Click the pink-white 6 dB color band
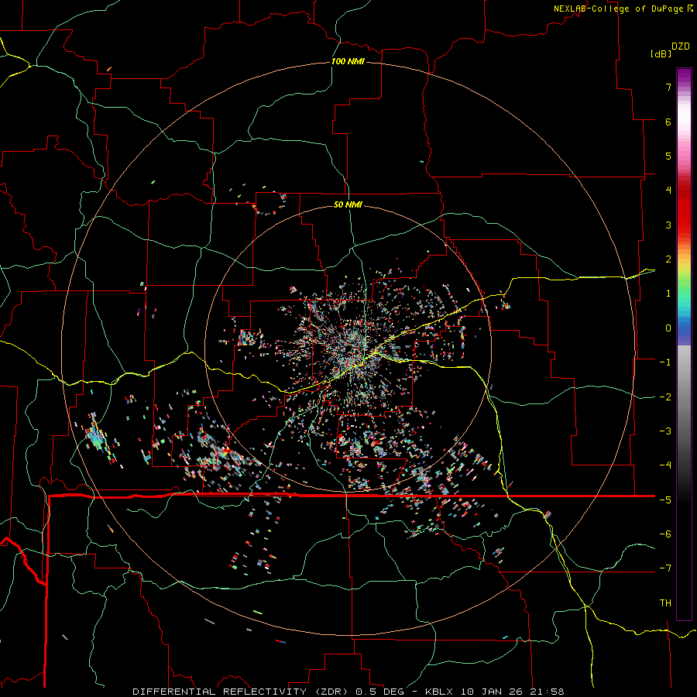 (x=684, y=122)
